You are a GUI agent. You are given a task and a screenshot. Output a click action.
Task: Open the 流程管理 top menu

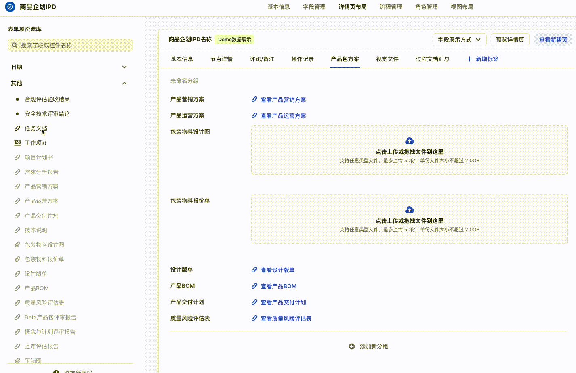(391, 7)
